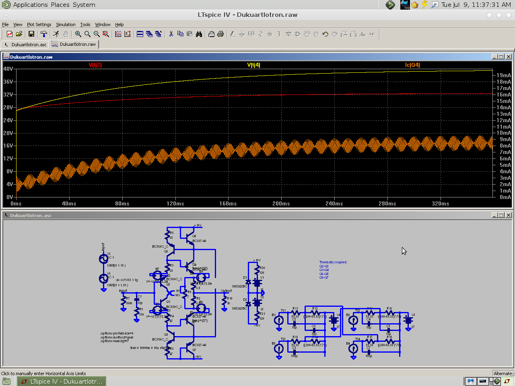Select the Draw Wire pencil tool
Screen dimensions: 515x386
233,34
